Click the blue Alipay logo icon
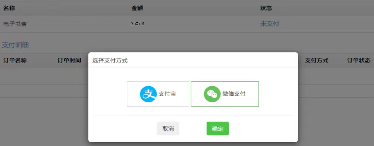Screen dimensions: 374x146 (x=148, y=94)
